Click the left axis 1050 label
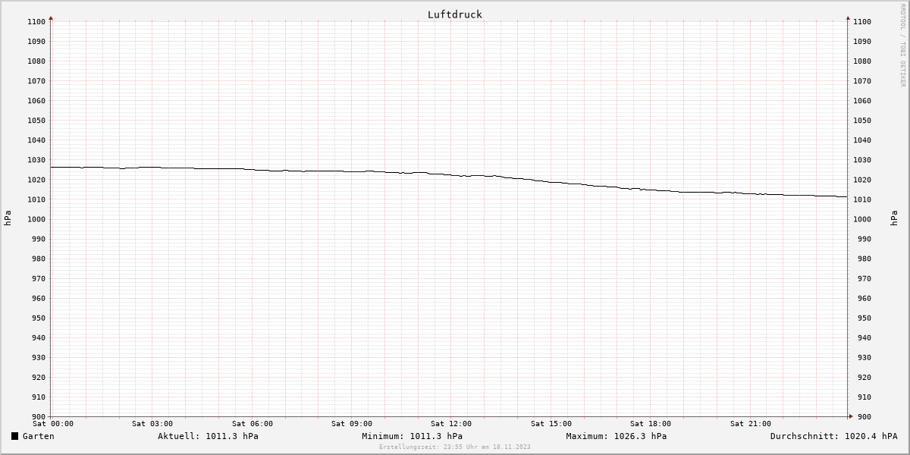Viewport: 910px width, 455px height. tap(36, 120)
